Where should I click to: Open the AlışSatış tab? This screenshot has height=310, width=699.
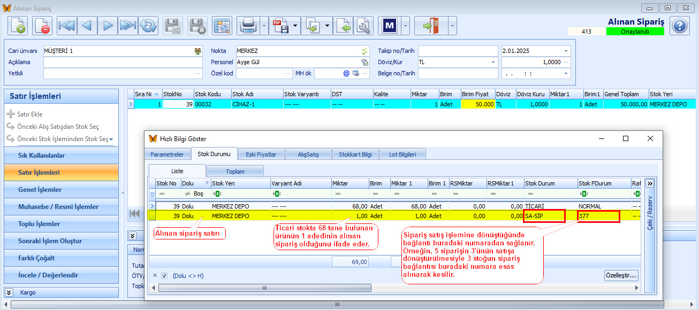coord(308,154)
